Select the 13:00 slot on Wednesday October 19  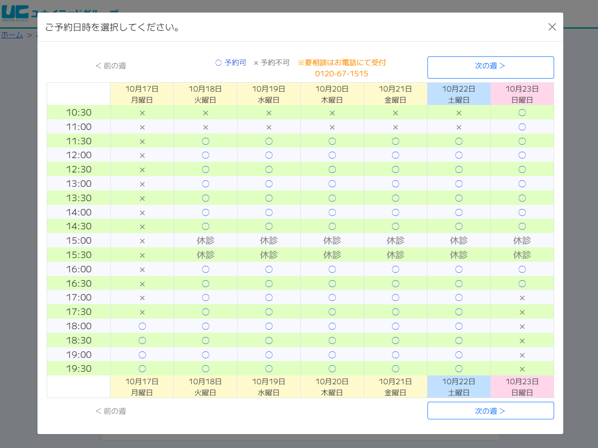(x=269, y=184)
